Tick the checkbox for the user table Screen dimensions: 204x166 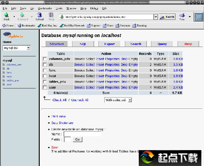pos(45,87)
